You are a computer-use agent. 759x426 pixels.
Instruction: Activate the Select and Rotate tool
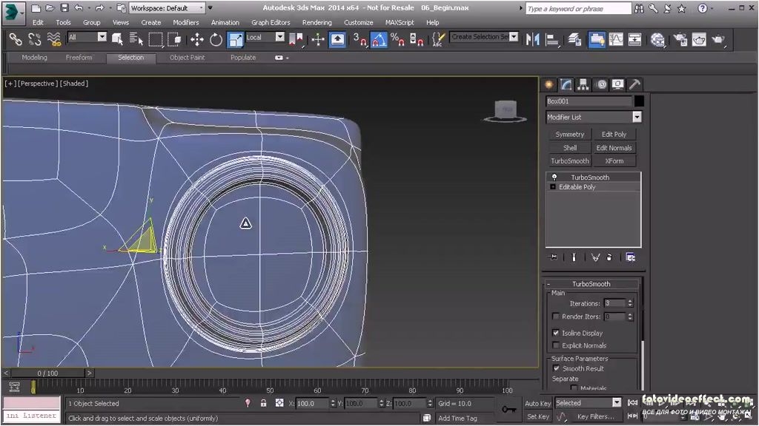pos(216,40)
